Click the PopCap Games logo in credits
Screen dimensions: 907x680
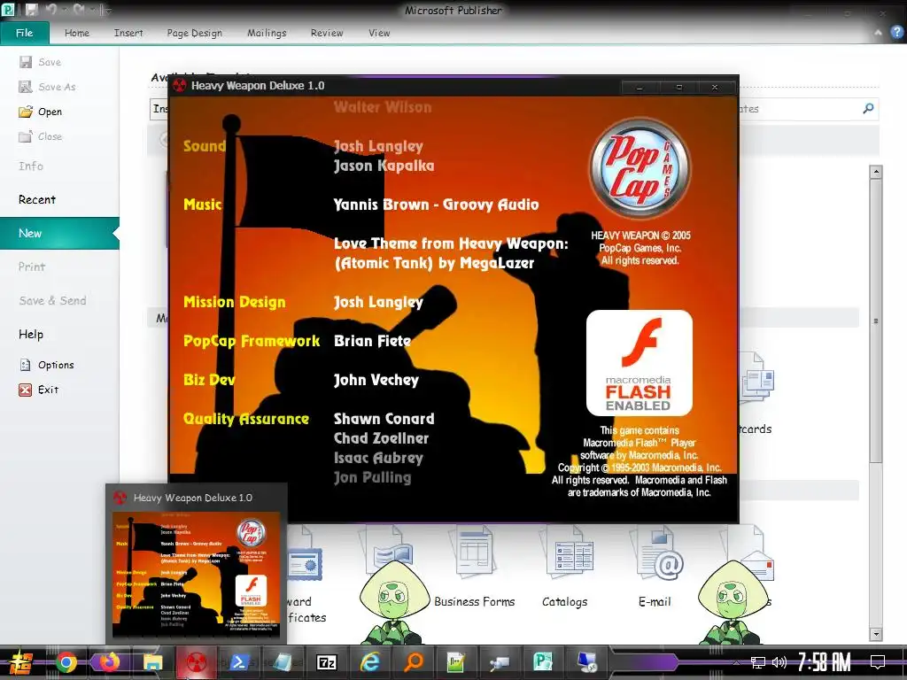pyautogui.click(x=640, y=167)
